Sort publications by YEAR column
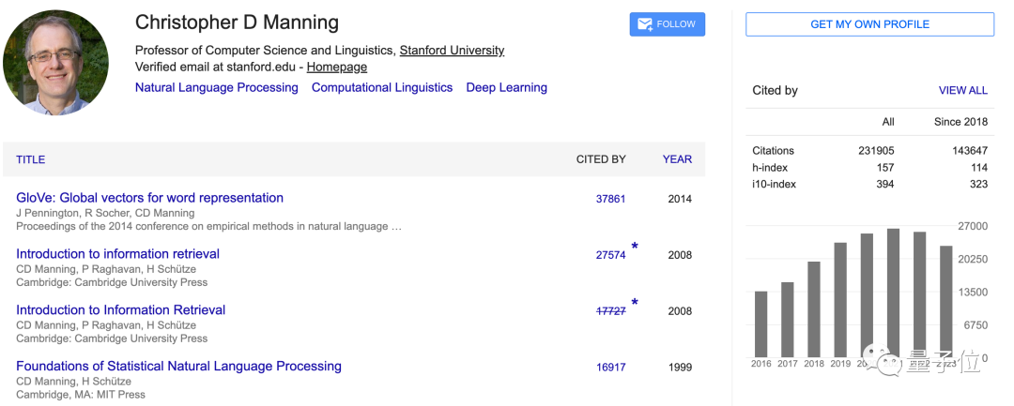The height and width of the screenshot is (406, 1014). pos(677,159)
